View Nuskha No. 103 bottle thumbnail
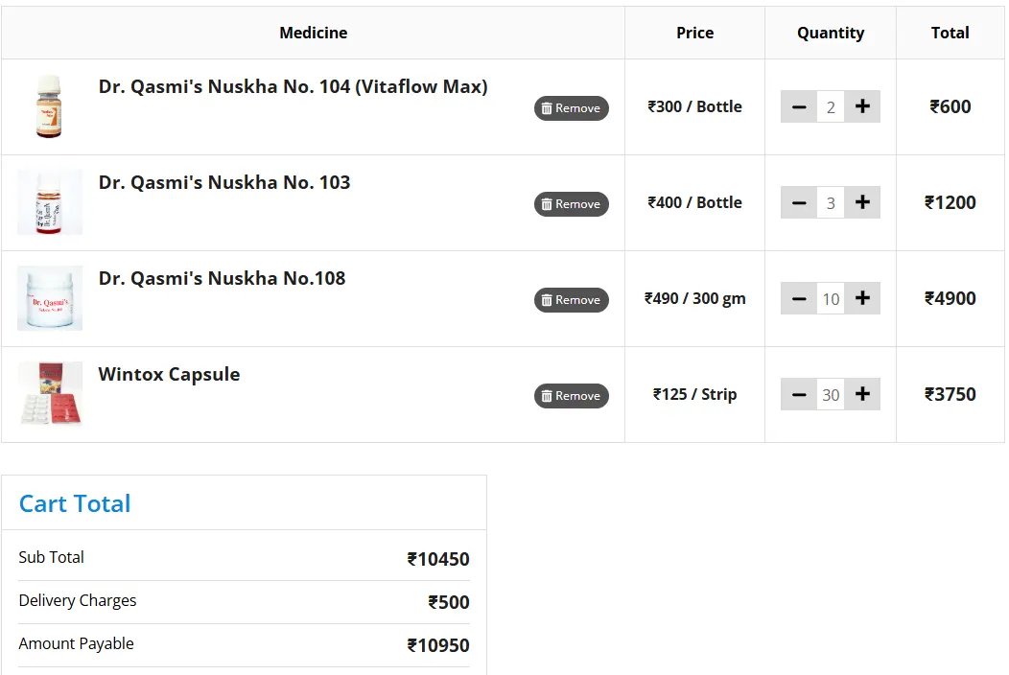This screenshot has height=675, width=1009. click(x=49, y=202)
